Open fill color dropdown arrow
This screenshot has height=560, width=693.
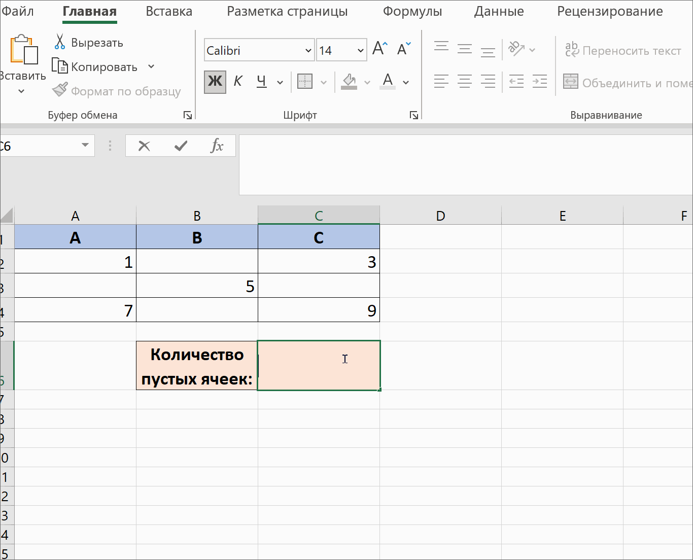tap(367, 82)
